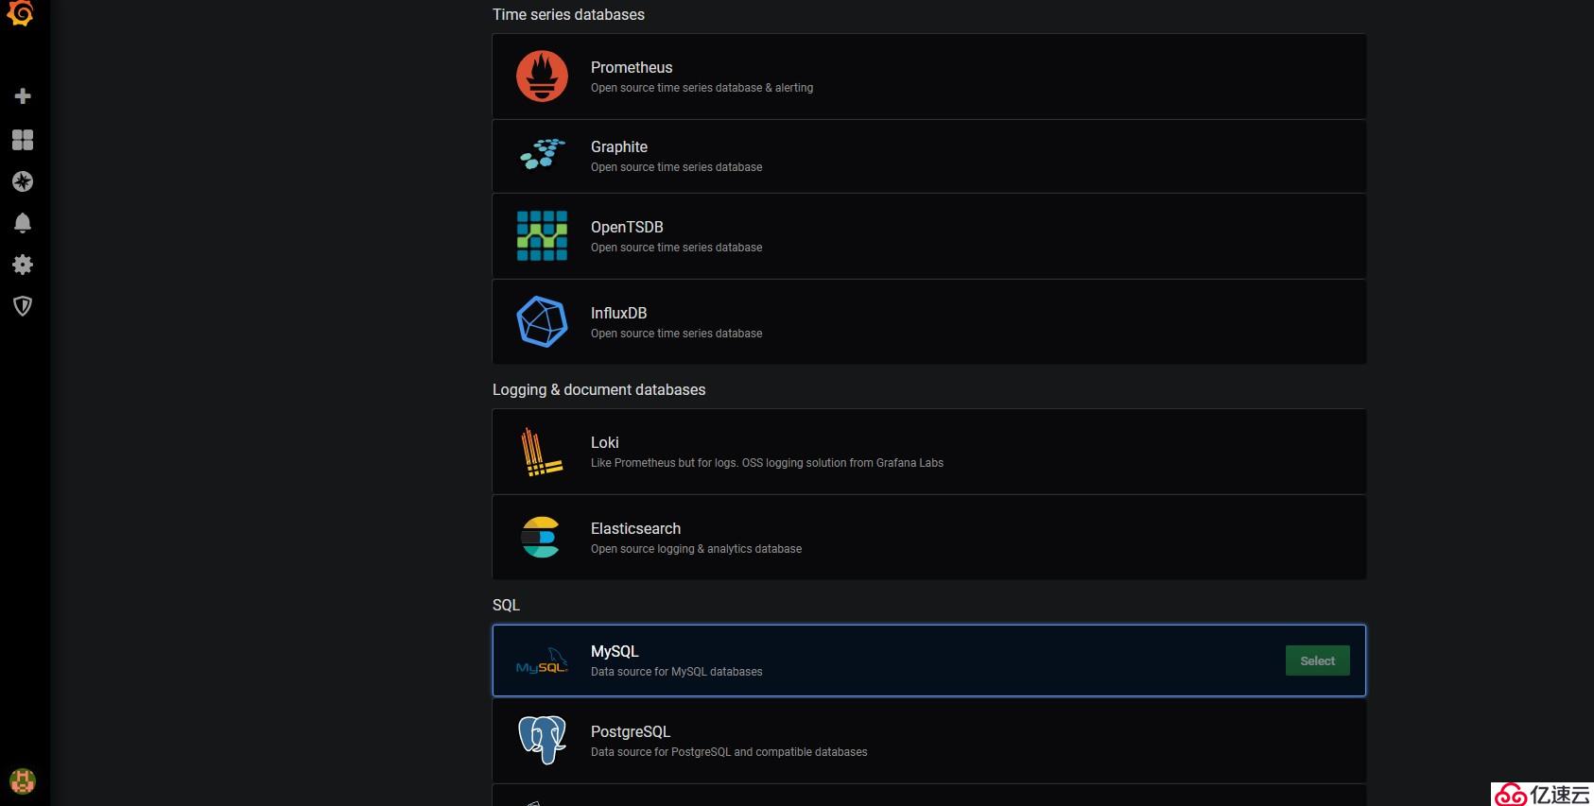Click the 'SQL' section heading

[x=506, y=605]
